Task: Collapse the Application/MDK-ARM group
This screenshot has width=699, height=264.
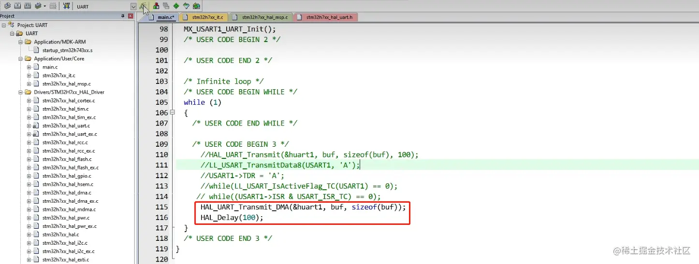Action: click(21, 42)
